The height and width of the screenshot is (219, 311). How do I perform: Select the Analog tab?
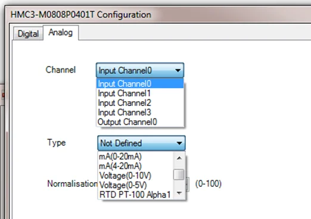tap(61, 33)
